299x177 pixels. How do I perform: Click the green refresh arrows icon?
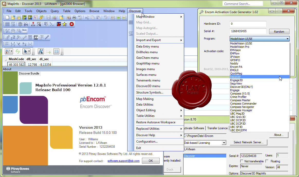point(18,51)
